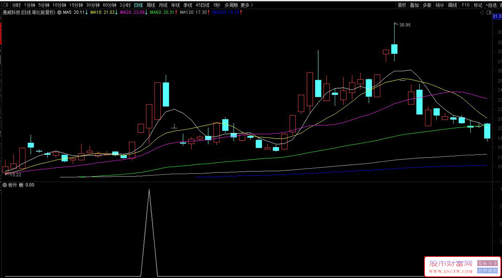Screen dimensions: 502x278
Task: Open F10 company information
Action: 466,5
